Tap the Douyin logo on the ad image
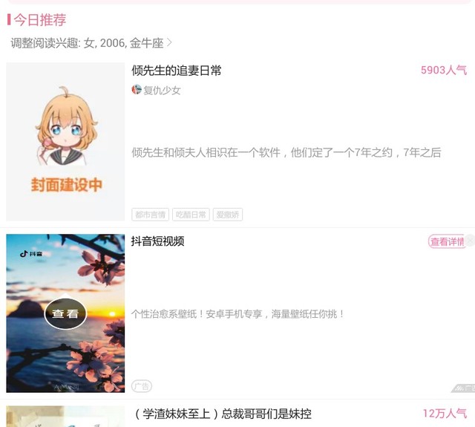Screen dimensions: 475x427 click(31, 254)
